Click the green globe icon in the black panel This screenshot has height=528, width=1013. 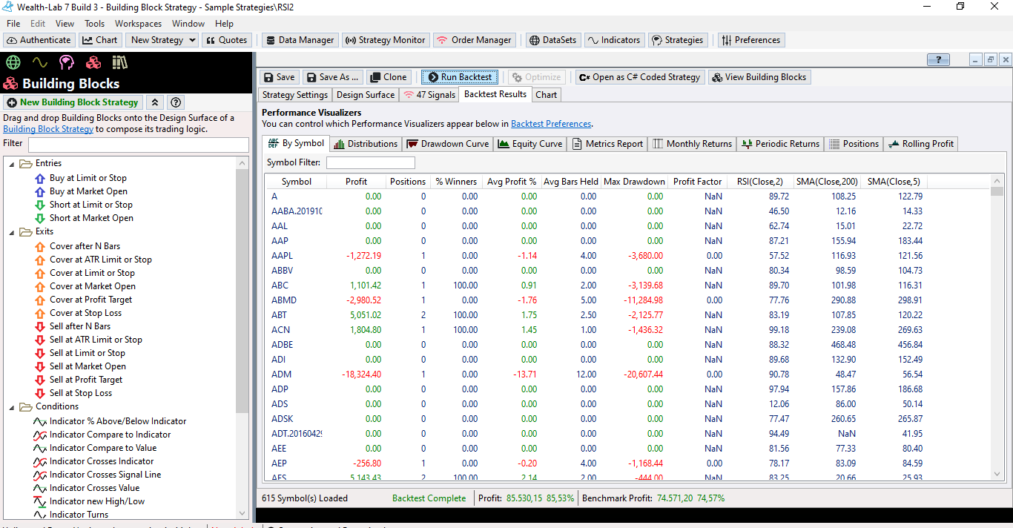pos(13,62)
